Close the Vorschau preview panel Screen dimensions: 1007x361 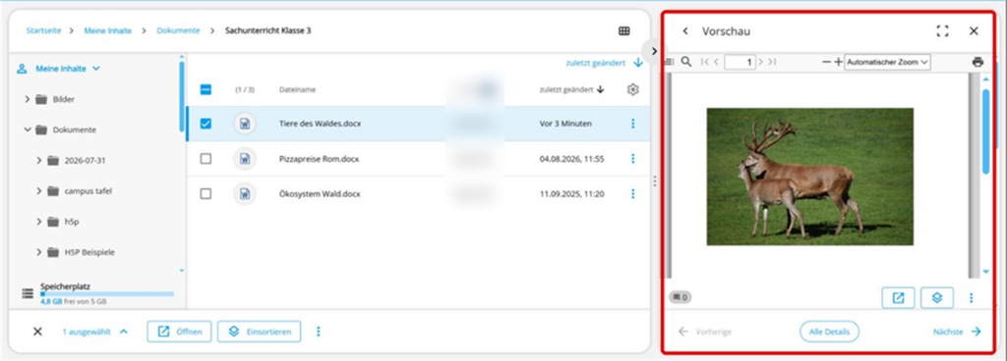point(974,30)
